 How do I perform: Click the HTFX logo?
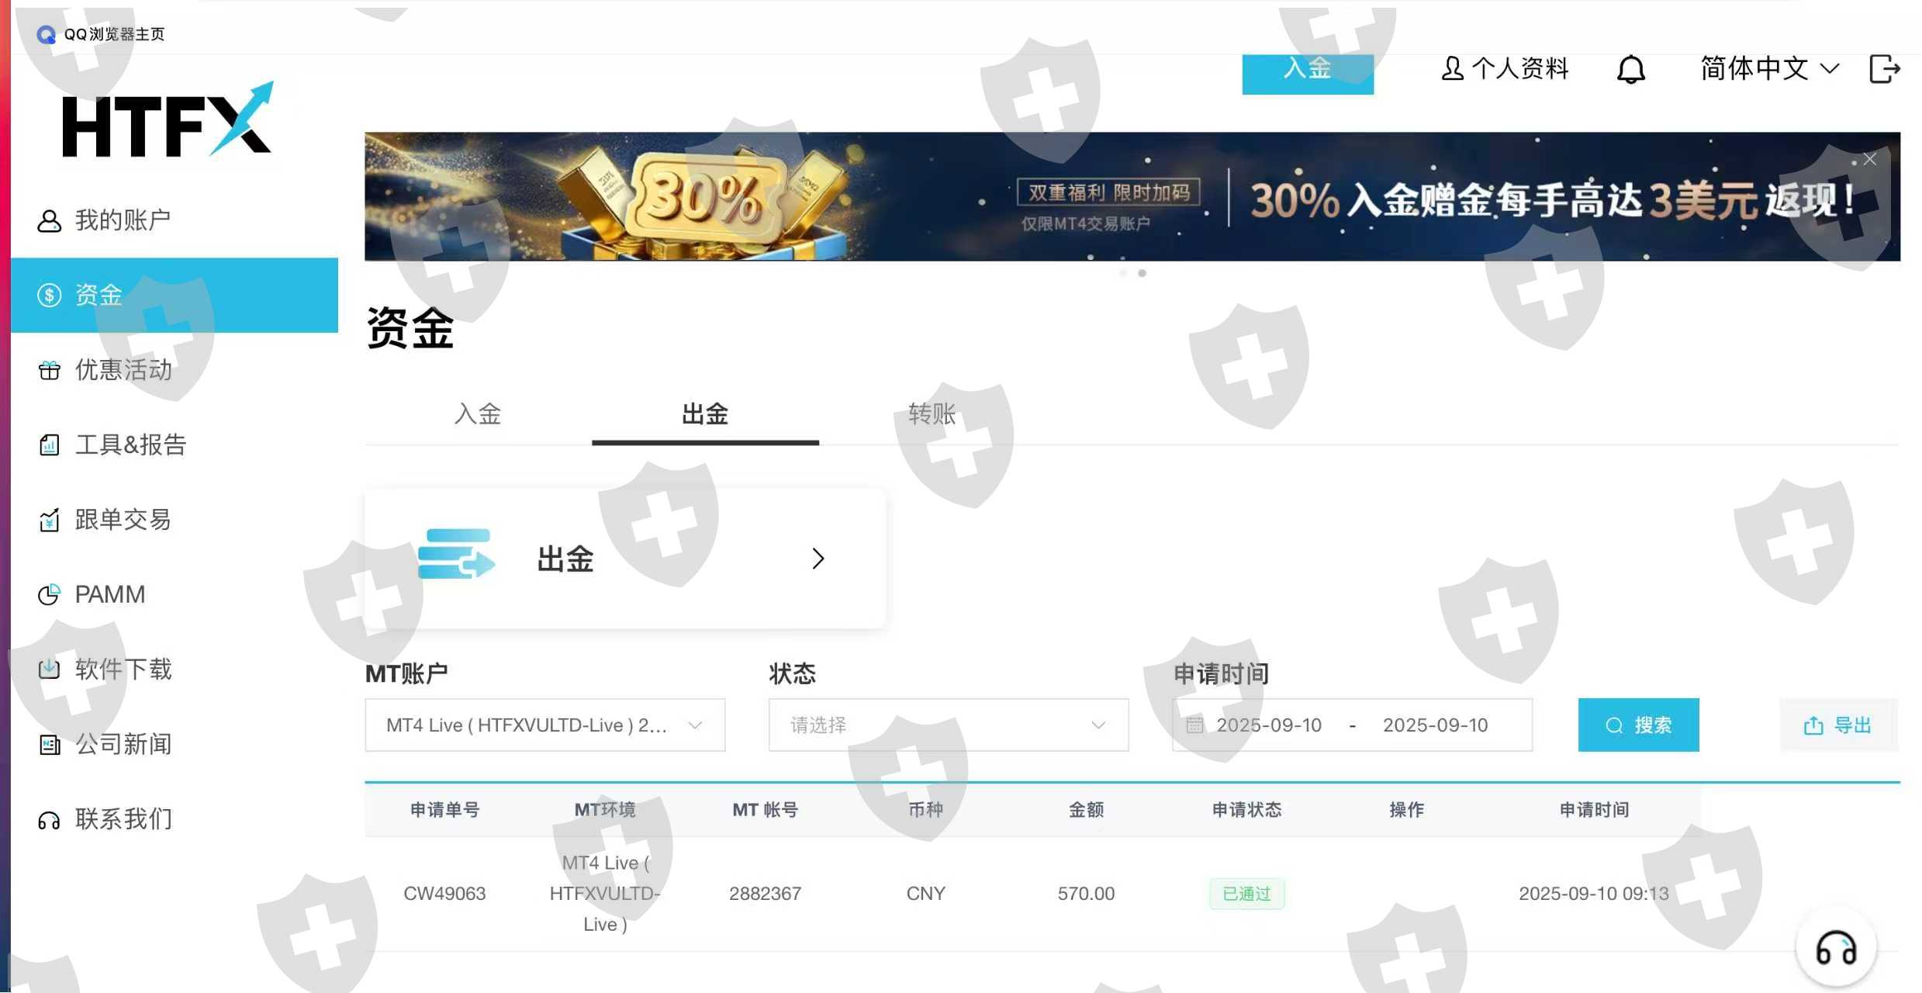click(x=168, y=119)
